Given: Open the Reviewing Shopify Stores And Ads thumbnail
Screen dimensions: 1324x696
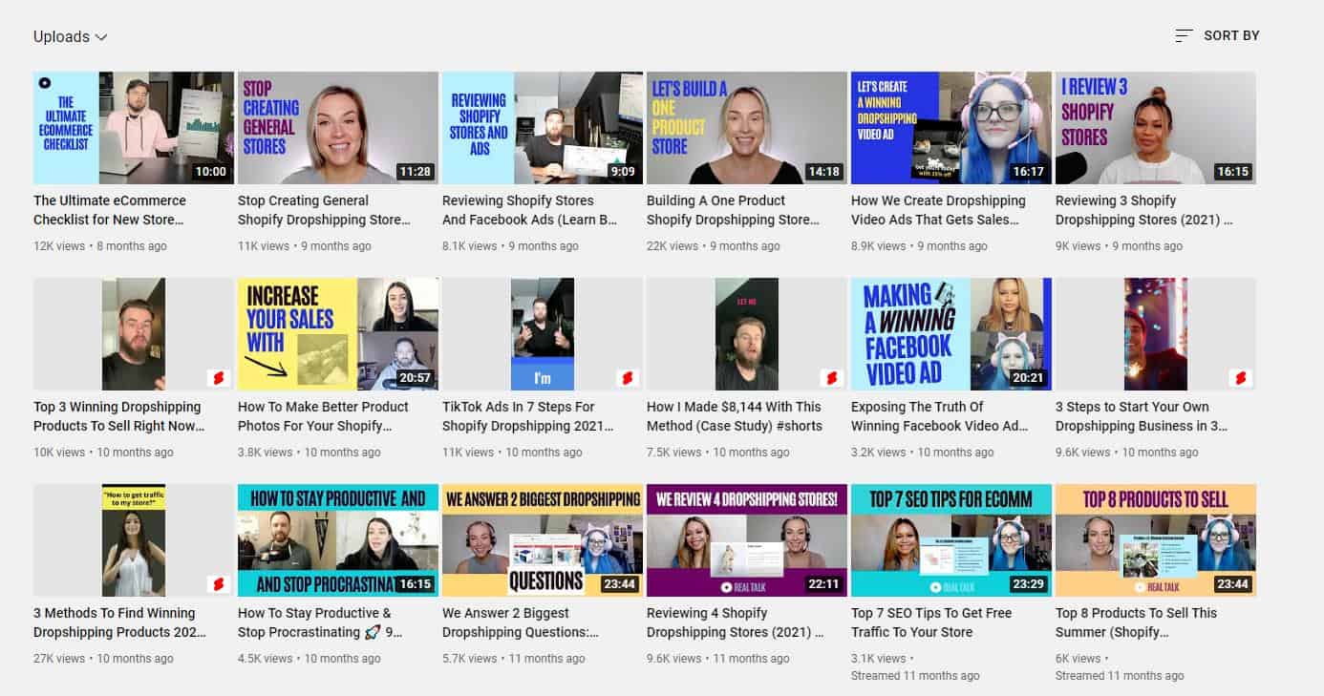Looking at the screenshot, I should tap(543, 128).
